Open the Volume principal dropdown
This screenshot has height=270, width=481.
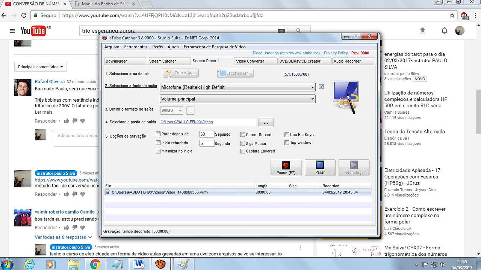[237, 99]
